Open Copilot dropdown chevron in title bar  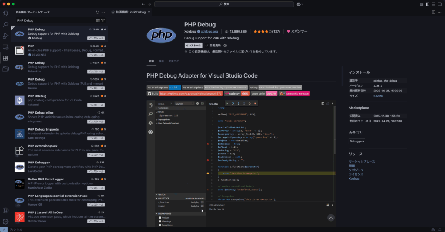pyautogui.click(x=302, y=4)
